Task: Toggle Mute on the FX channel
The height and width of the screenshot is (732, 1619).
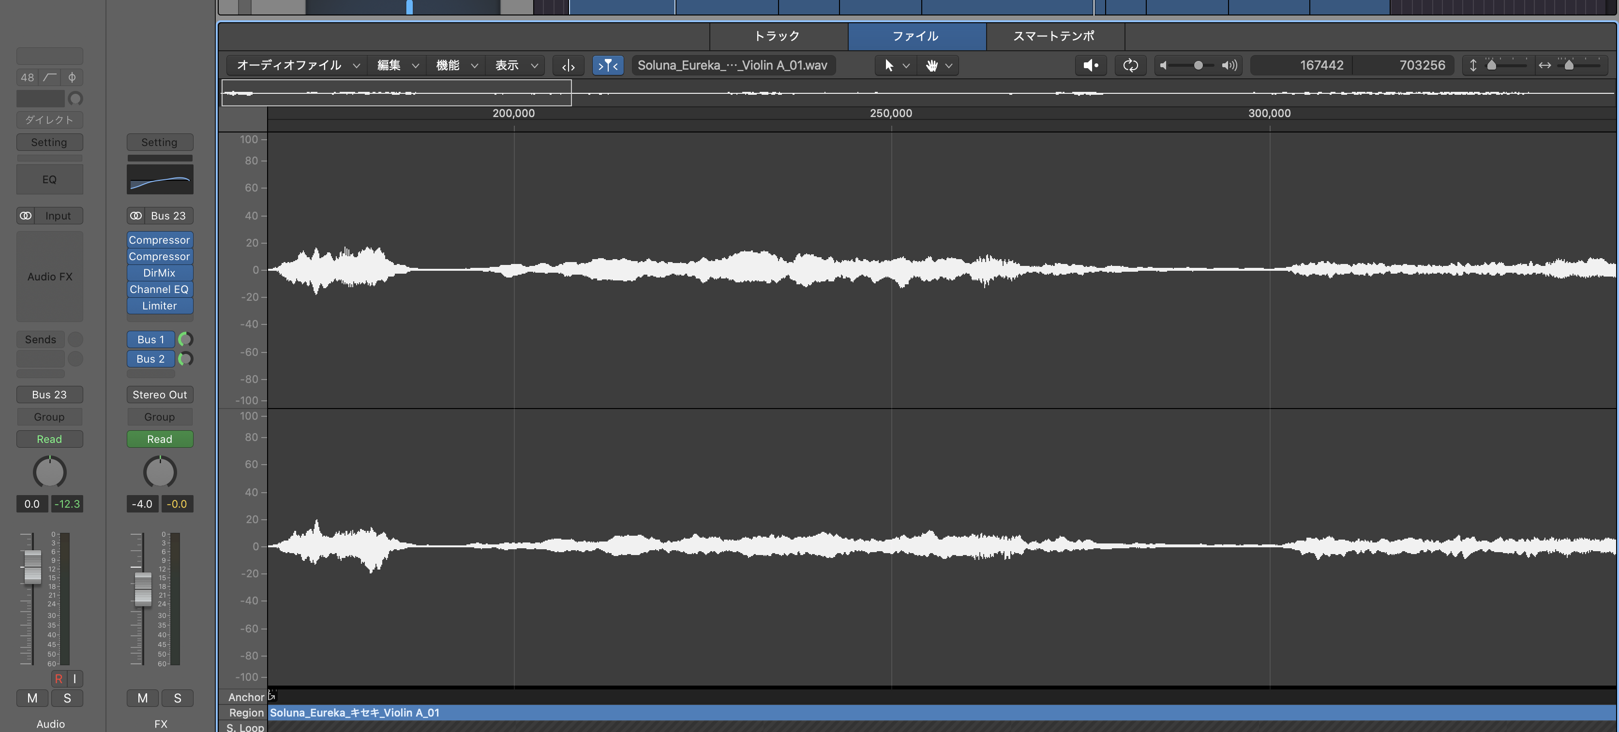Action: (143, 698)
